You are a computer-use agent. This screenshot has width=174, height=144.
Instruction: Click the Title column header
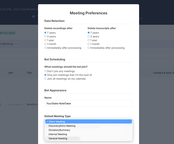pyautogui.click(x=29, y=73)
